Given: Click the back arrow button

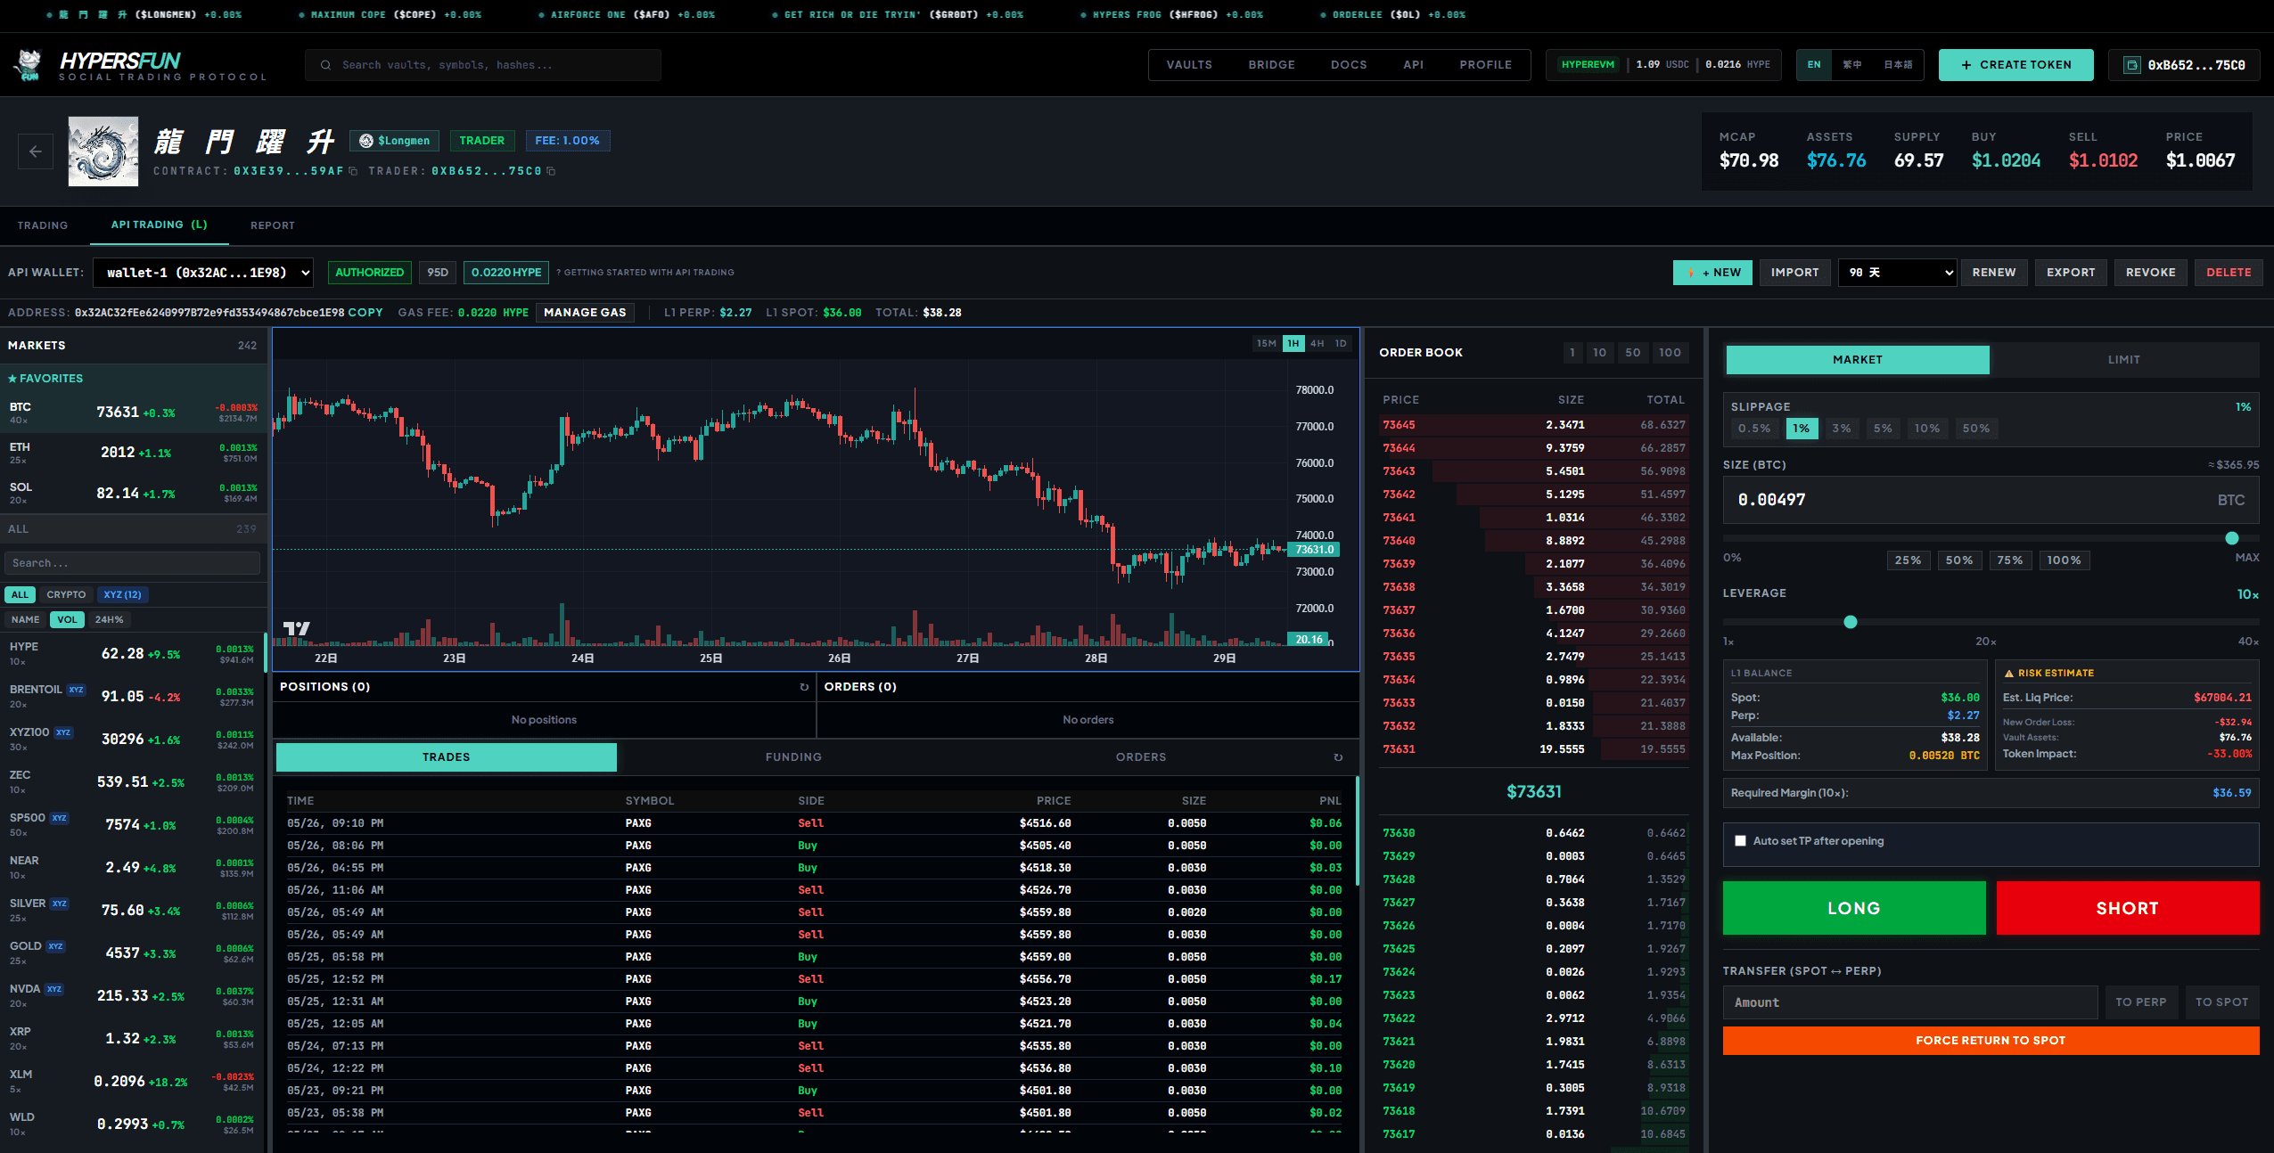Looking at the screenshot, I should pos(36,151).
